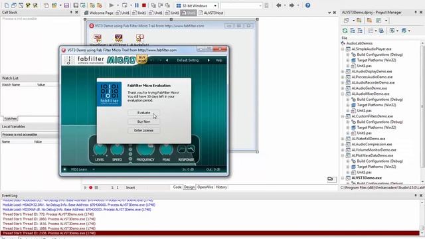Collapse the ALSimpleAudioPlayer.exe node
This screenshot has width=425, height=239.
(x=343, y=49)
